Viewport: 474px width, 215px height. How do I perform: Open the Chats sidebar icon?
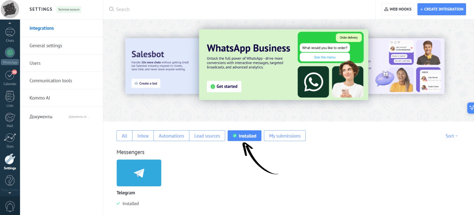(10, 35)
